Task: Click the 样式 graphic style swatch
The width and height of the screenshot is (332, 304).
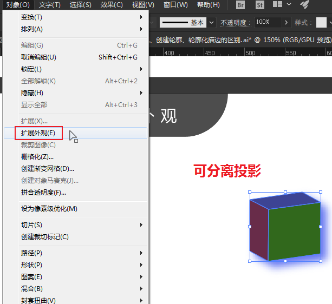Action: pyautogui.click(x=321, y=22)
